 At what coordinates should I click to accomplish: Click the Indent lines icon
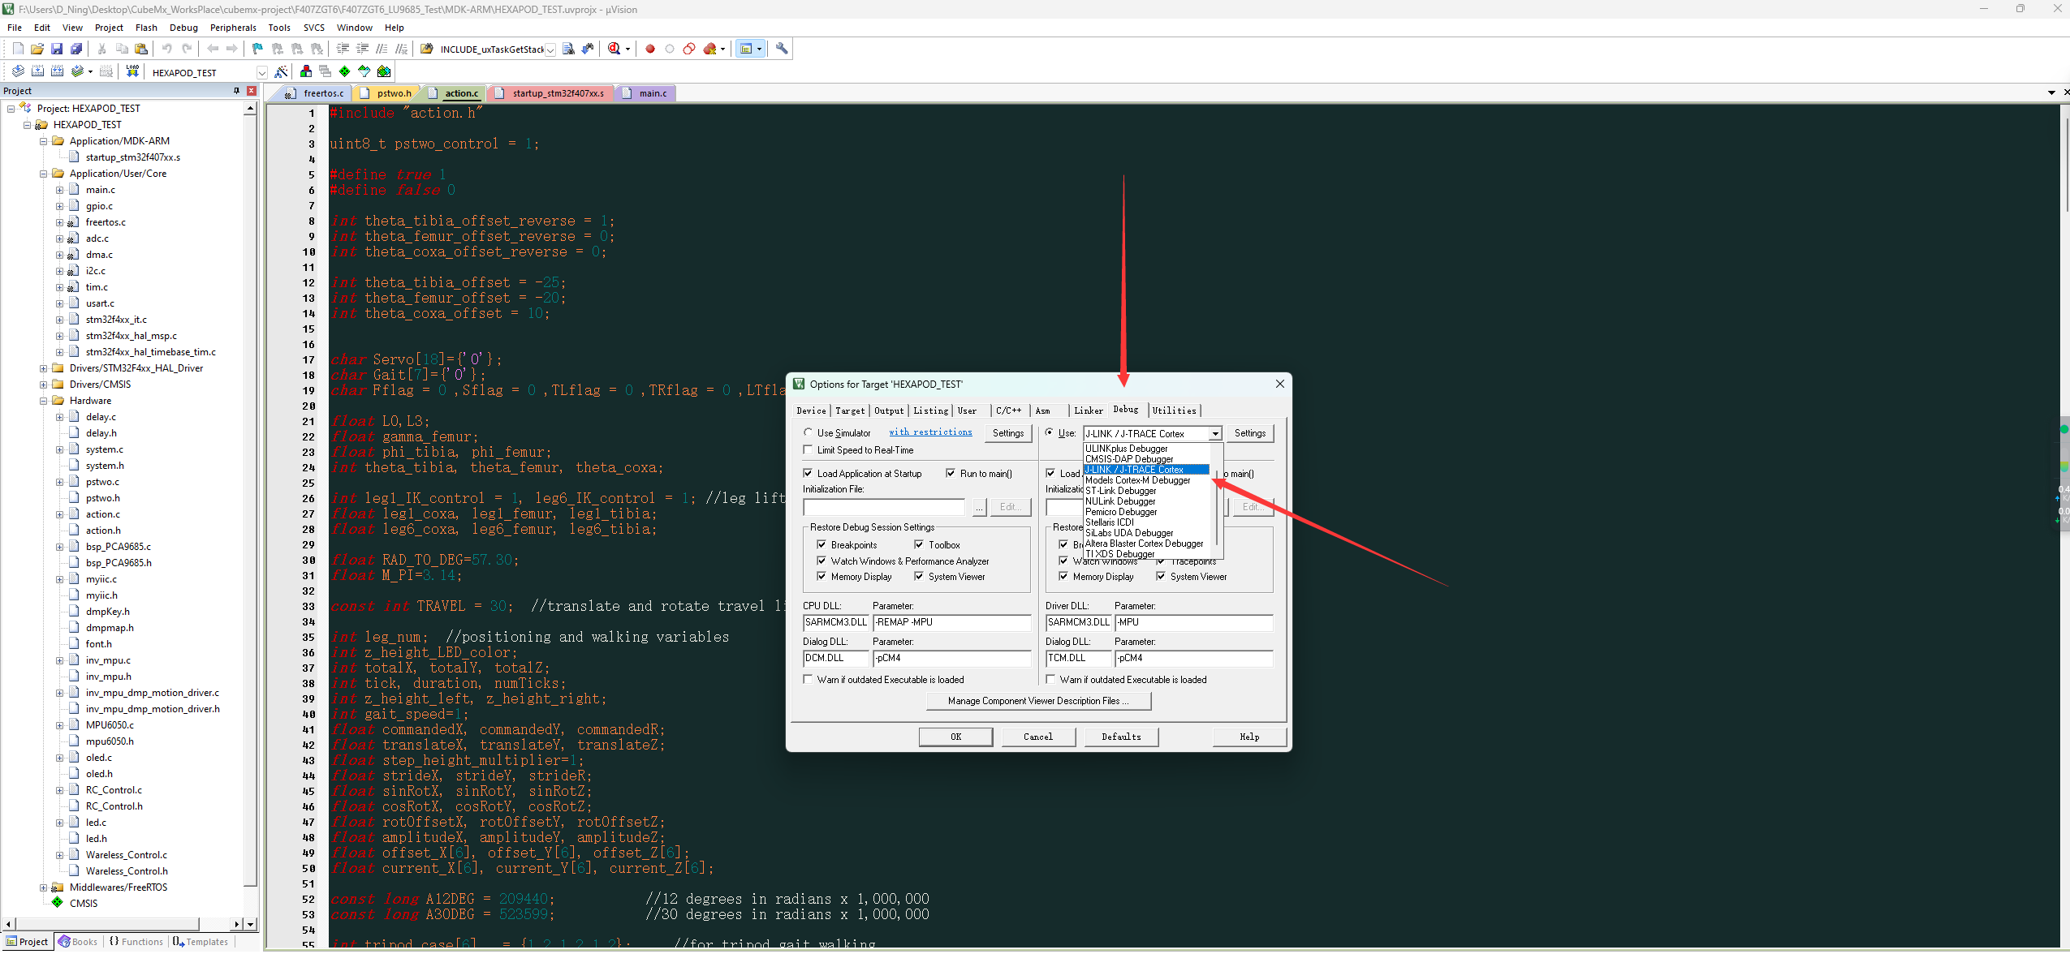pyautogui.click(x=343, y=49)
